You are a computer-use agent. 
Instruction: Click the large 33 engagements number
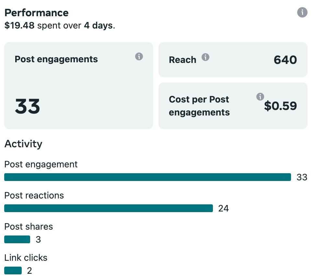pos(28,106)
